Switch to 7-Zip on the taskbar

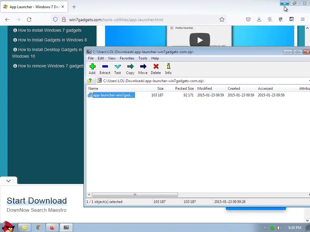click(66, 228)
